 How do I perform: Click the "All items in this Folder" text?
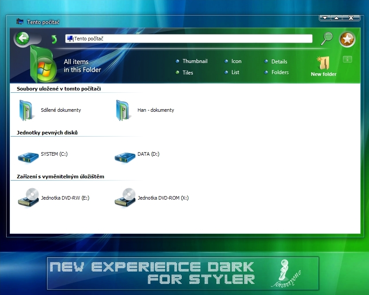pyautogui.click(x=82, y=66)
